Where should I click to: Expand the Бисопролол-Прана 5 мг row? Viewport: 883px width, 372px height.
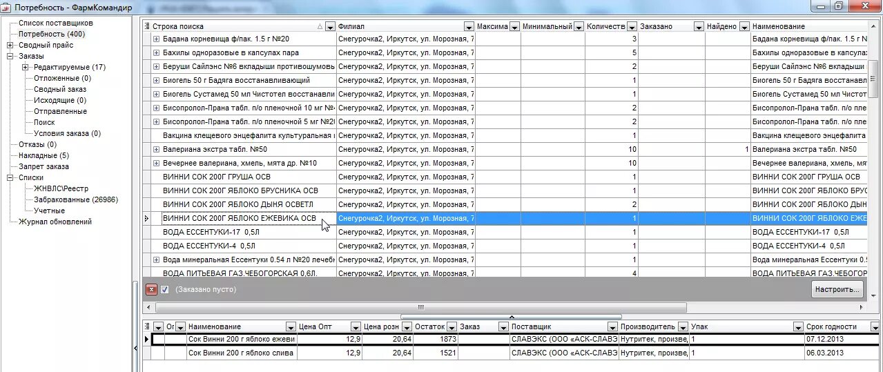pos(156,121)
